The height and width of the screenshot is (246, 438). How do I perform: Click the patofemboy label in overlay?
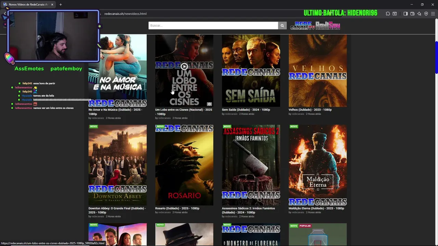coord(66,69)
